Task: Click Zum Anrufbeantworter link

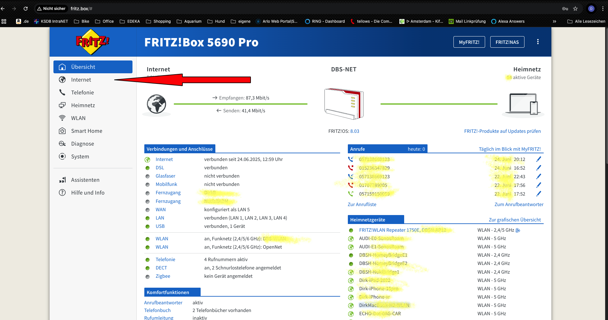Action: (519, 204)
